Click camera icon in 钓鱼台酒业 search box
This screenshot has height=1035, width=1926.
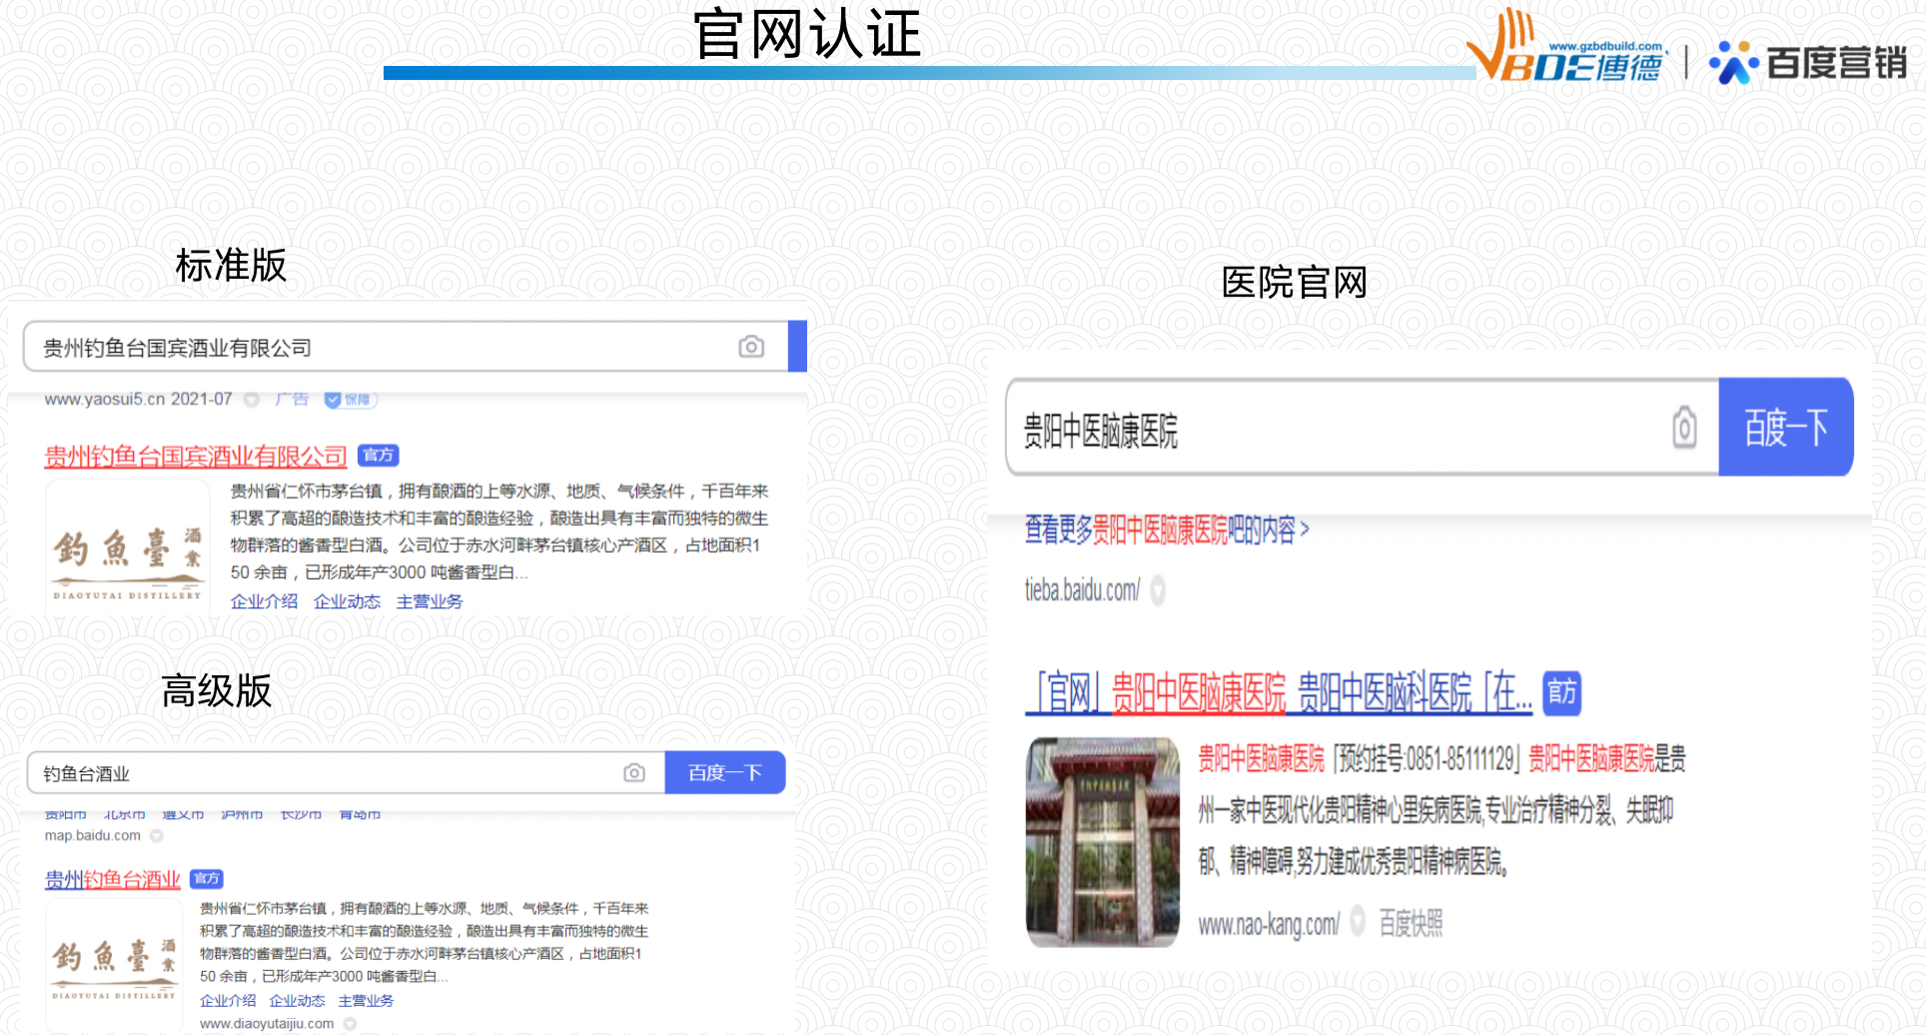coord(634,773)
